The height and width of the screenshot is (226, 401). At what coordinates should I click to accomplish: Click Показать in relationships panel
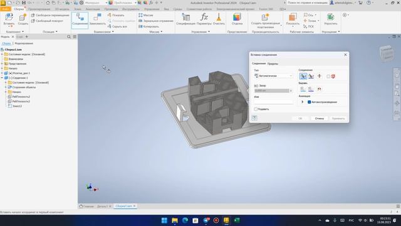click(116, 15)
